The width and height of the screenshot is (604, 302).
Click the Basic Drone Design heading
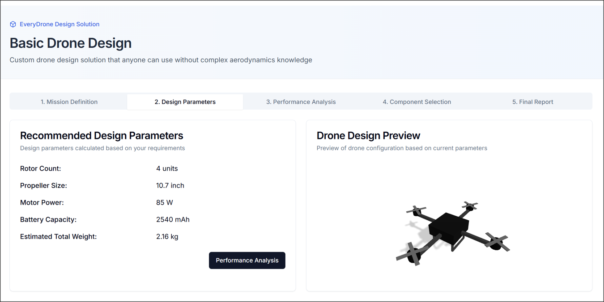point(70,43)
